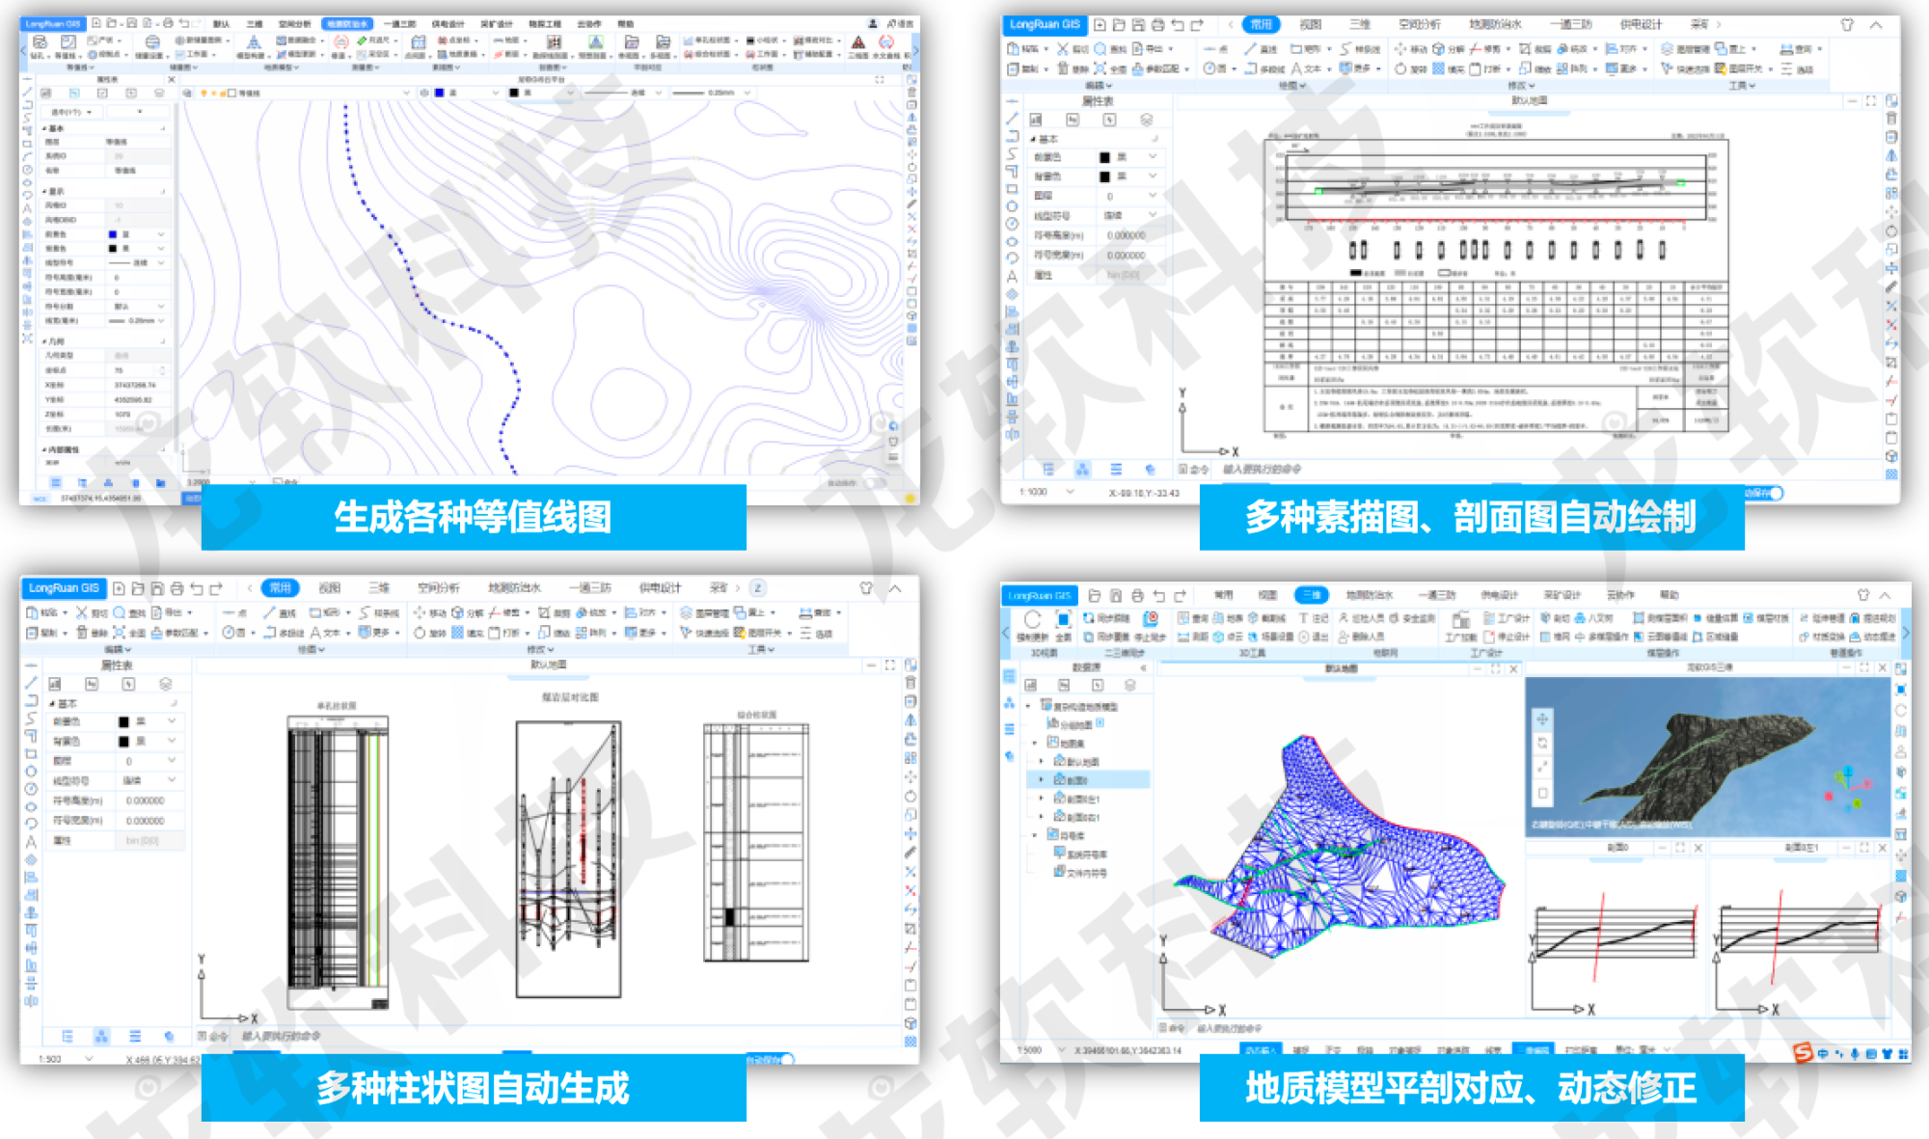The width and height of the screenshot is (1929, 1139).
Task: Switch to 空间分析 tab in top-right window
Action: 1419,24
